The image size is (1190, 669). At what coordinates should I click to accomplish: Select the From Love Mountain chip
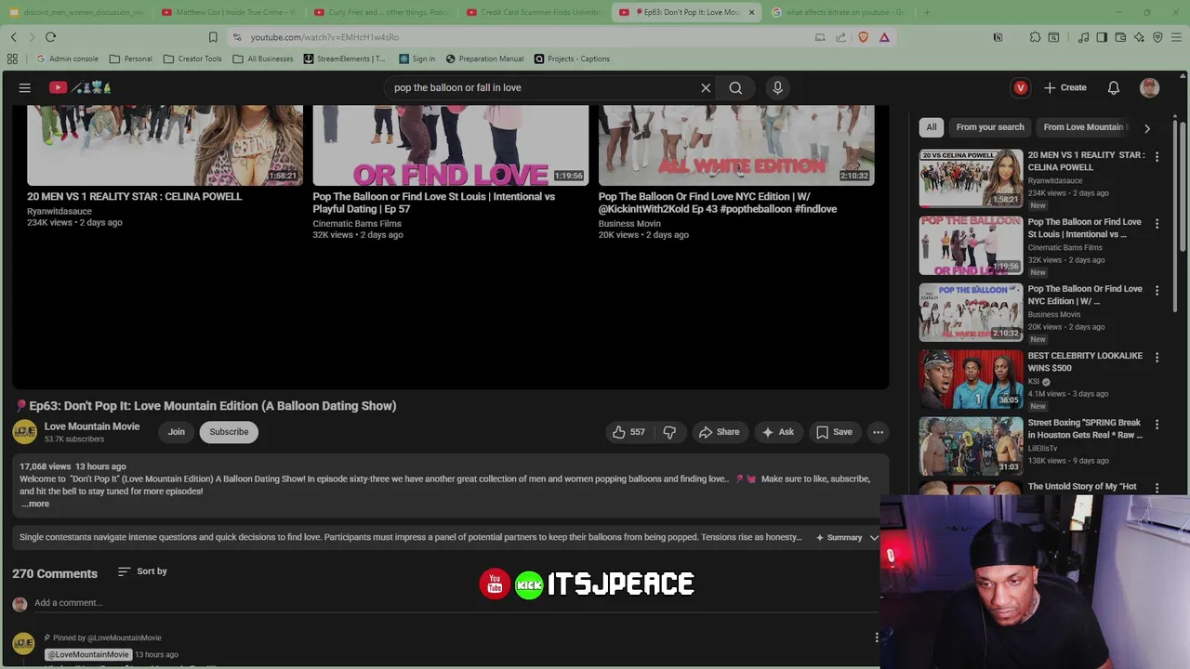(1083, 127)
